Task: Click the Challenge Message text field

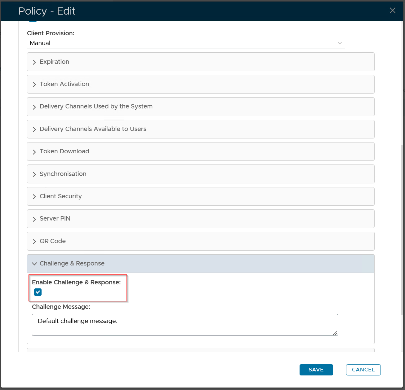Action: [x=185, y=325]
